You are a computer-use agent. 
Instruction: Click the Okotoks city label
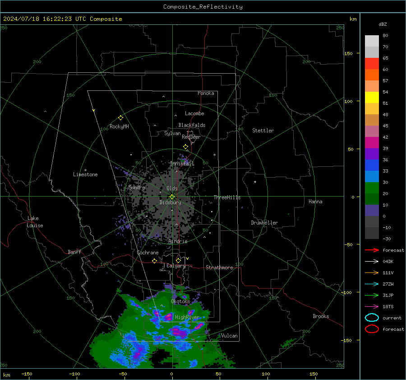pyautogui.click(x=180, y=301)
